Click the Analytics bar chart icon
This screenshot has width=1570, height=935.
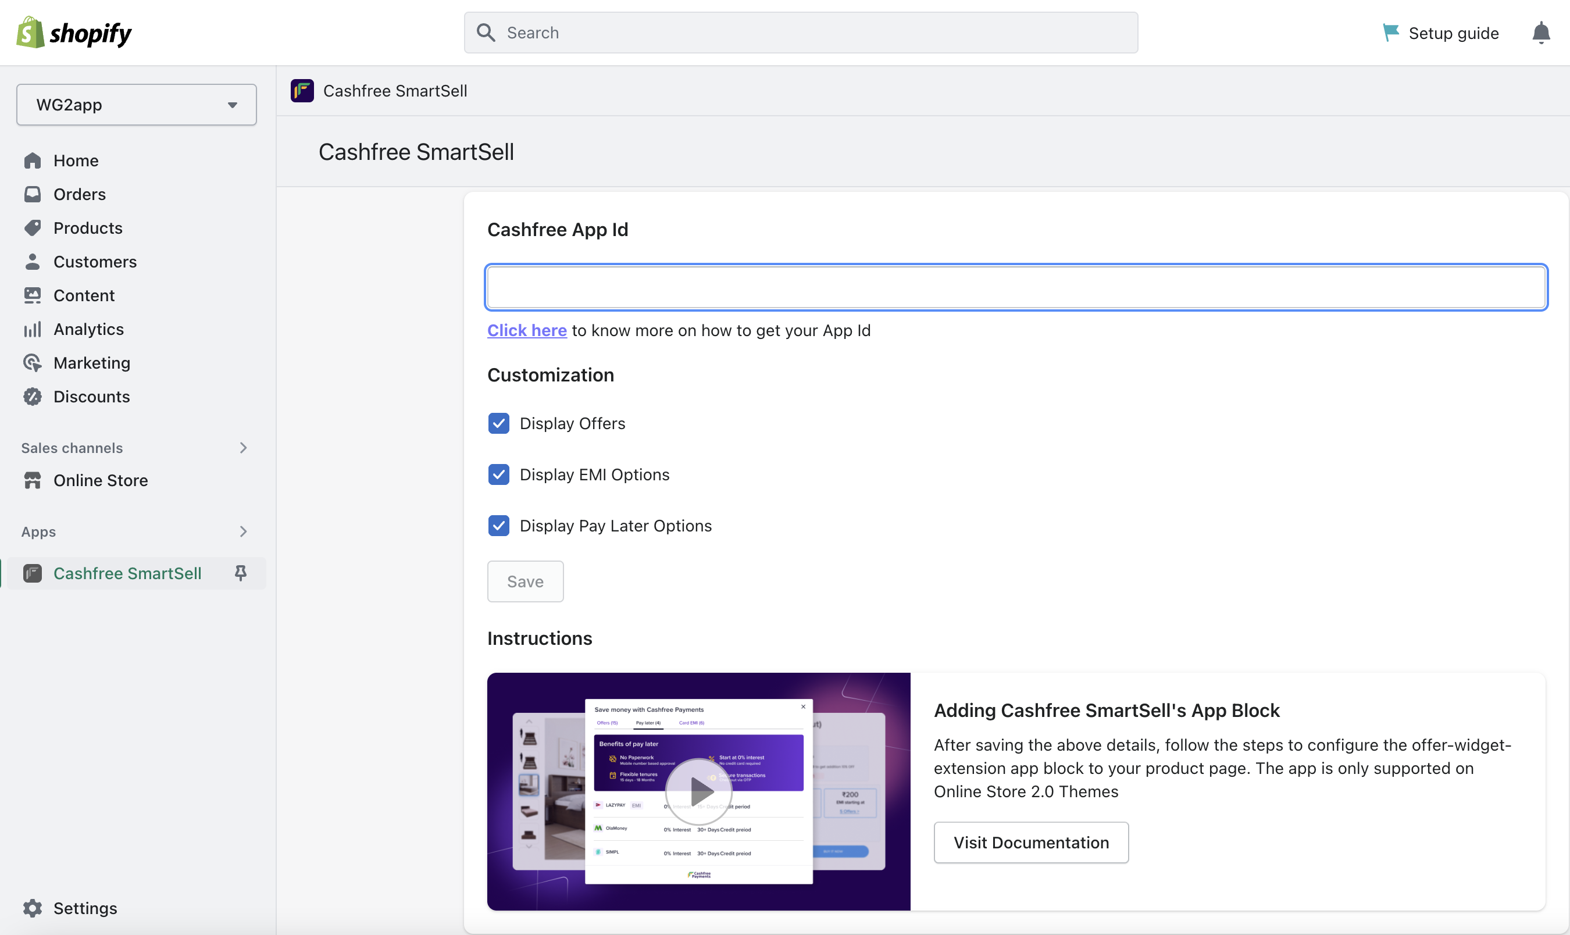coord(33,329)
